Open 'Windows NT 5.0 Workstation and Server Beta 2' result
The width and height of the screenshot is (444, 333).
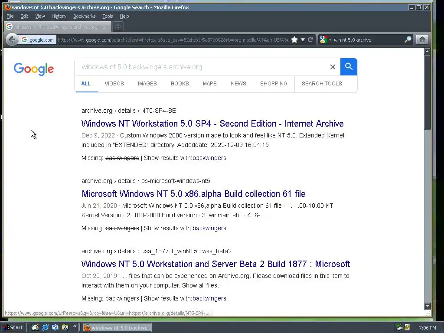coord(216,264)
